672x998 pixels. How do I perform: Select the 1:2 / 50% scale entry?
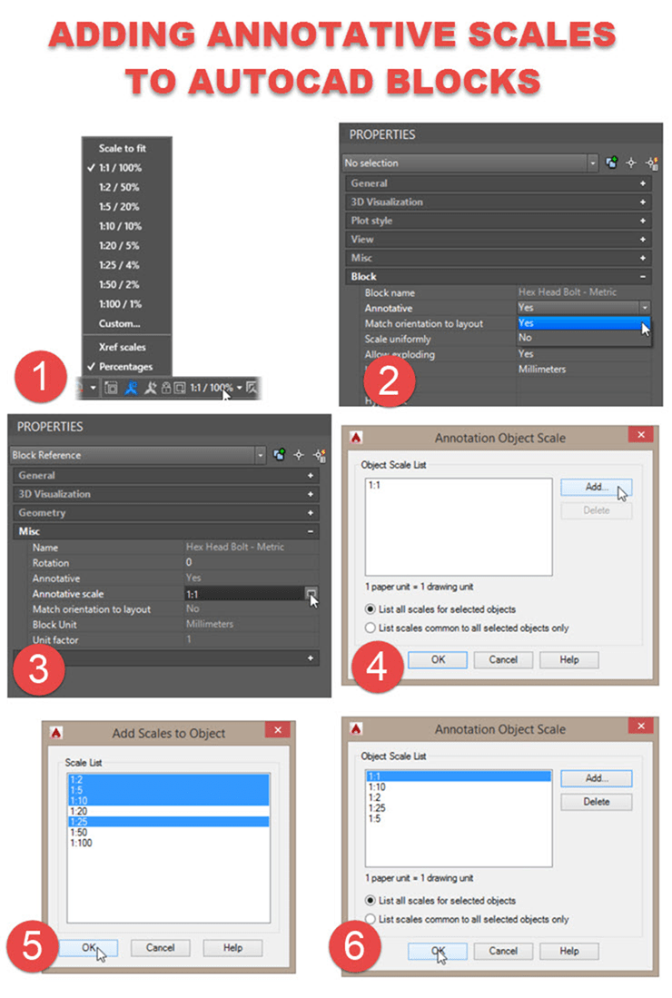coord(119,187)
